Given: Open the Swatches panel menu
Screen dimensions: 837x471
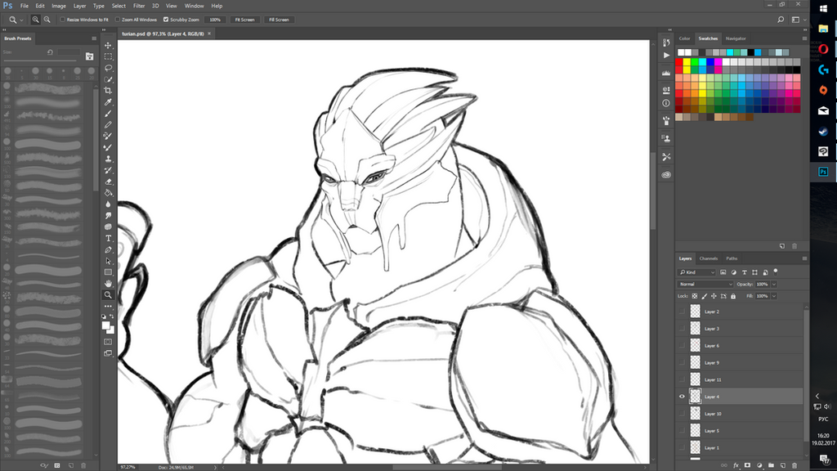Looking at the screenshot, I should [804, 38].
